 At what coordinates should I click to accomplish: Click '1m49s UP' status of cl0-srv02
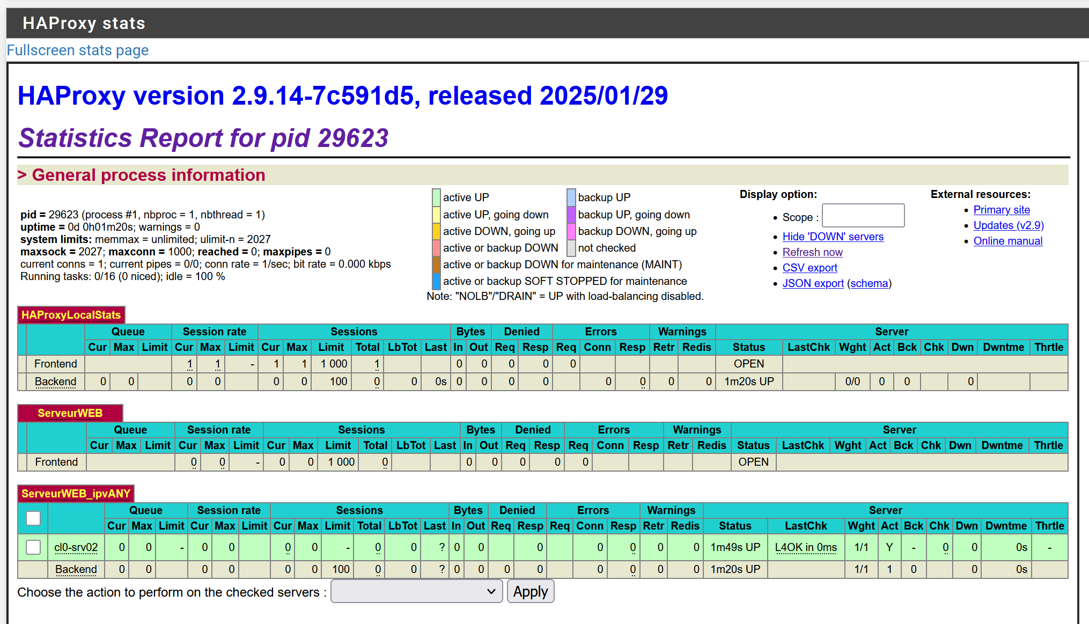(x=735, y=547)
